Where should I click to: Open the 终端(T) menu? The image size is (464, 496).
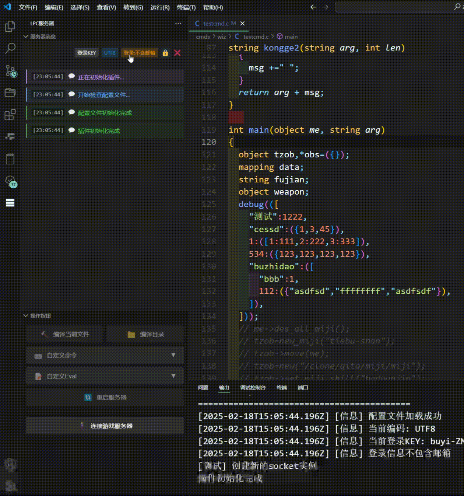tap(186, 7)
